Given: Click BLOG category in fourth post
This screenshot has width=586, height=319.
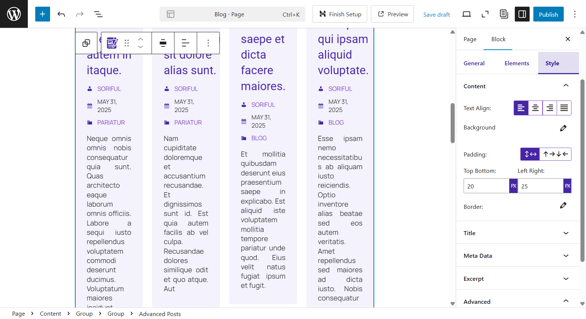Looking at the screenshot, I should [336, 122].
